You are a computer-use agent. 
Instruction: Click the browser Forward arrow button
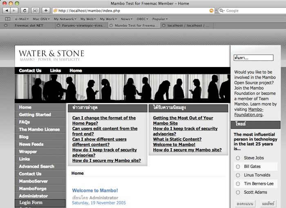click(15, 10)
